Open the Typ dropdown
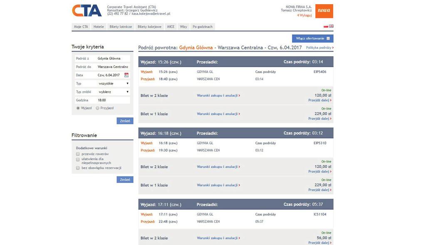The image size is (426, 245). click(x=114, y=83)
